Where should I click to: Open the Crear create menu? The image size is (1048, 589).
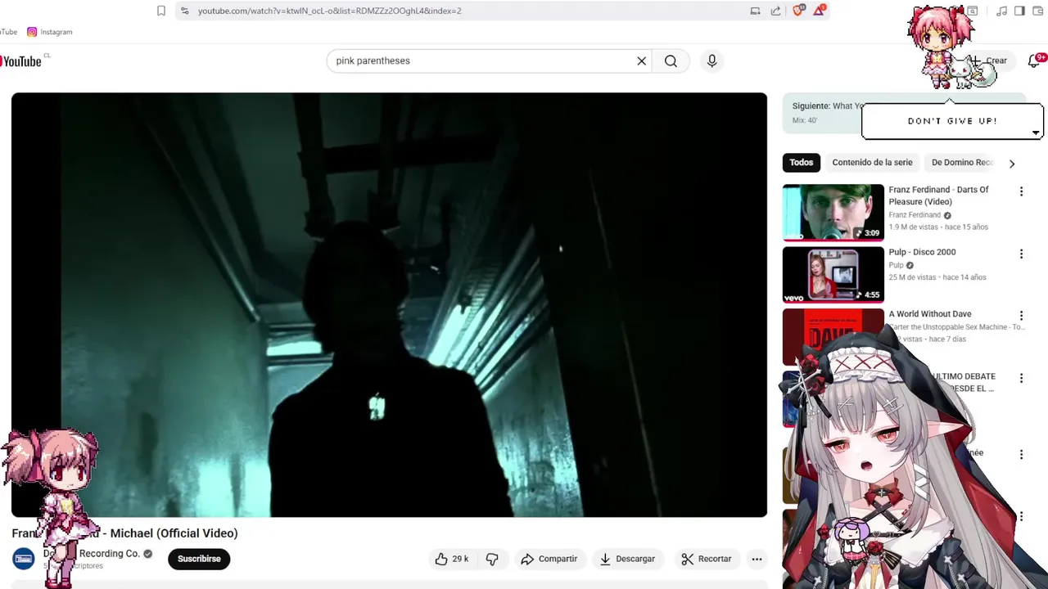(x=989, y=61)
